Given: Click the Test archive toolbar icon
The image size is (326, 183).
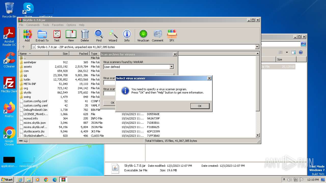Looking at the screenshot, I should [x=57, y=36].
